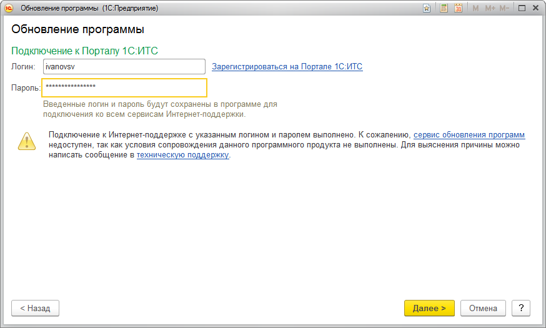The height and width of the screenshot is (328, 546).
Task: Click the Отмена button
Action: point(483,308)
